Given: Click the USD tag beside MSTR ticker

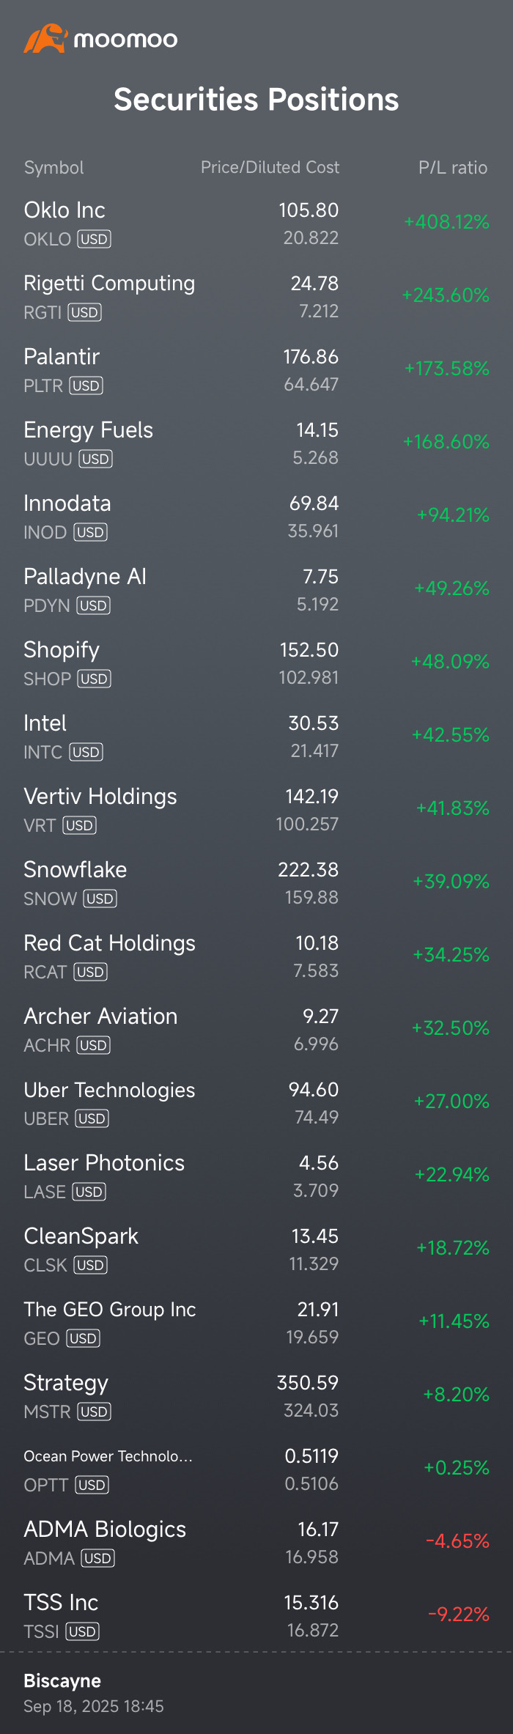Looking at the screenshot, I should click(x=95, y=1412).
